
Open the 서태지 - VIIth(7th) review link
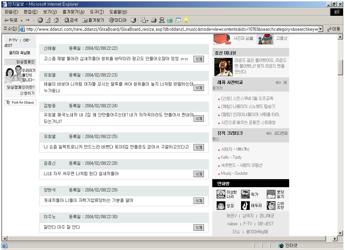coord(235,149)
